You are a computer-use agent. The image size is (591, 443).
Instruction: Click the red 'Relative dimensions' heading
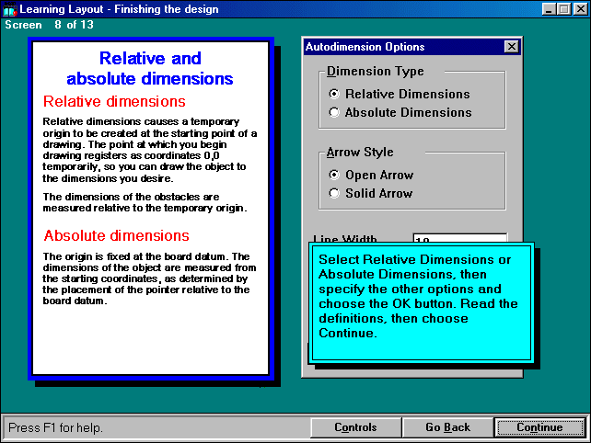click(x=115, y=101)
